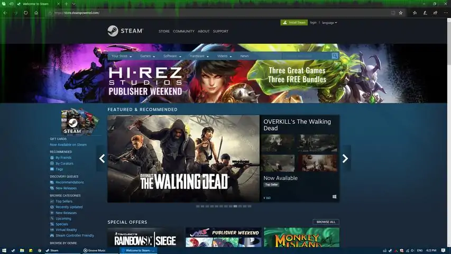Click the Walking Dead featured main image
The image size is (451, 254).
[183, 159]
